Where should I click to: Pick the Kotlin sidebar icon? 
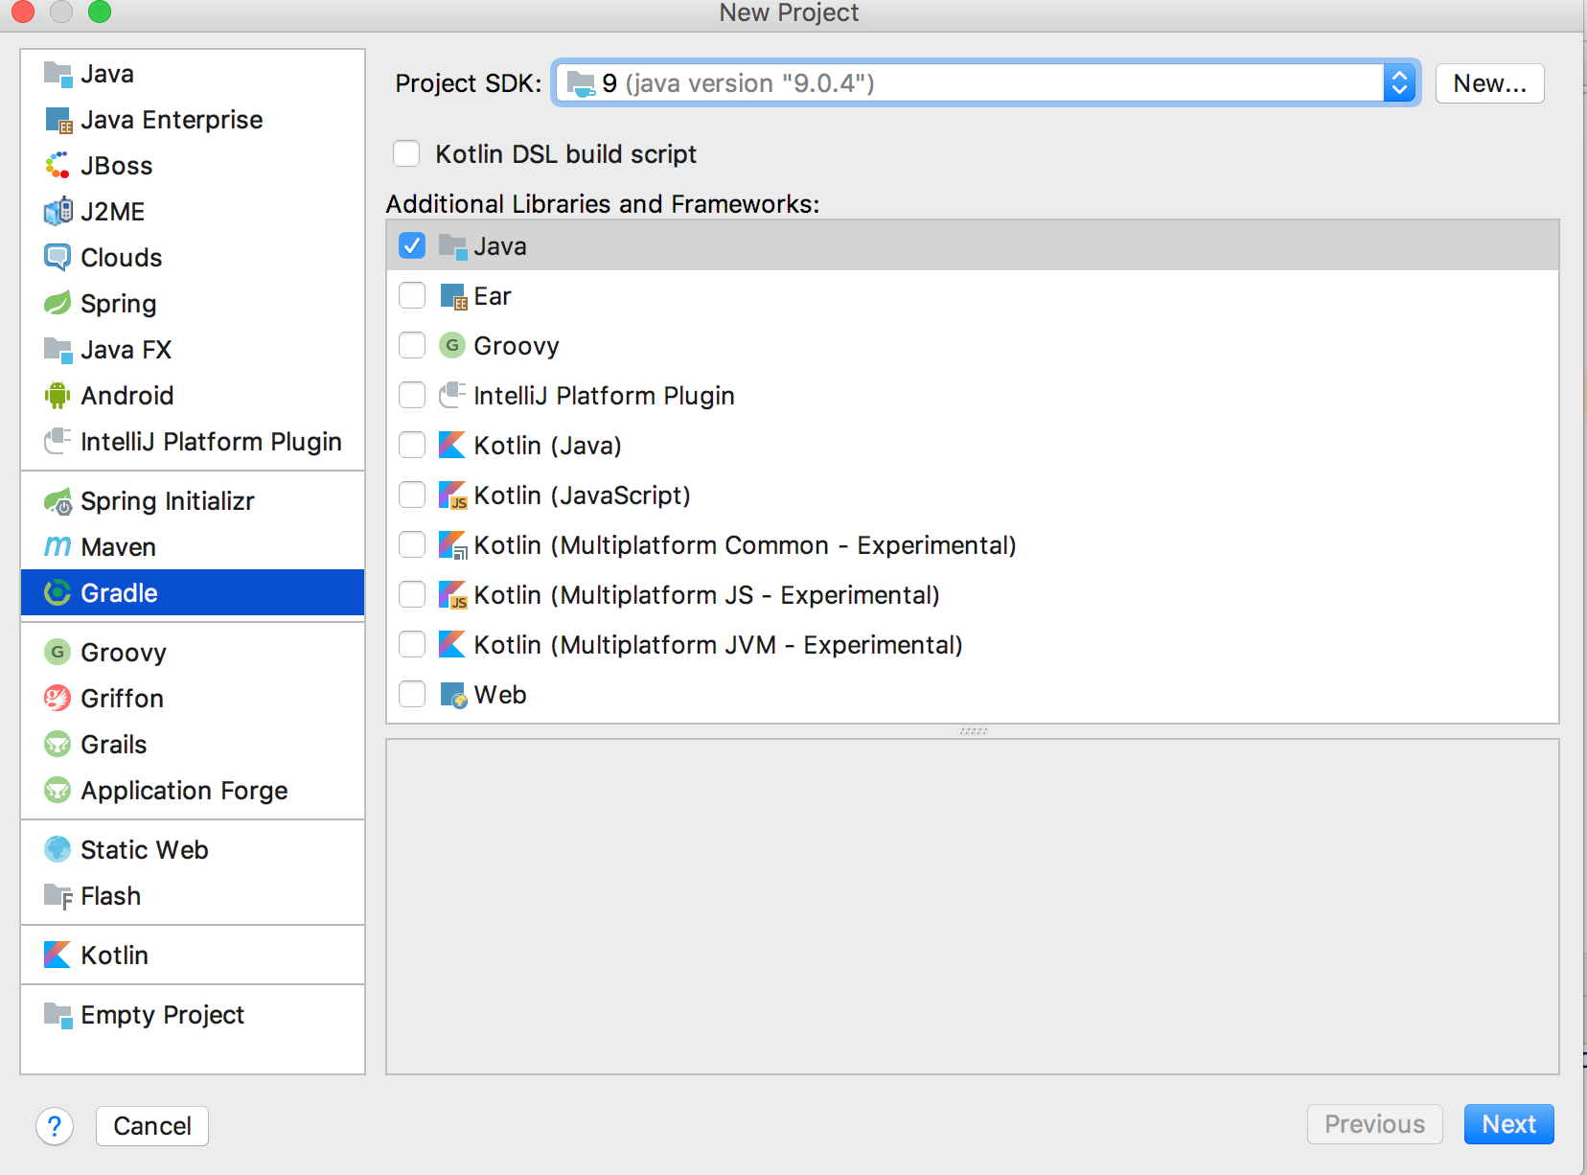pyautogui.click(x=57, y=956)
